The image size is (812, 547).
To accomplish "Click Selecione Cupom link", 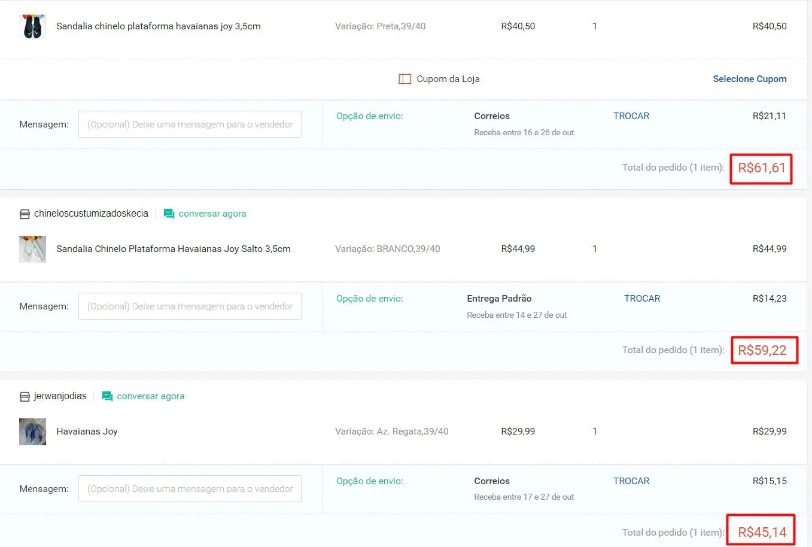I will click(750, 79).
